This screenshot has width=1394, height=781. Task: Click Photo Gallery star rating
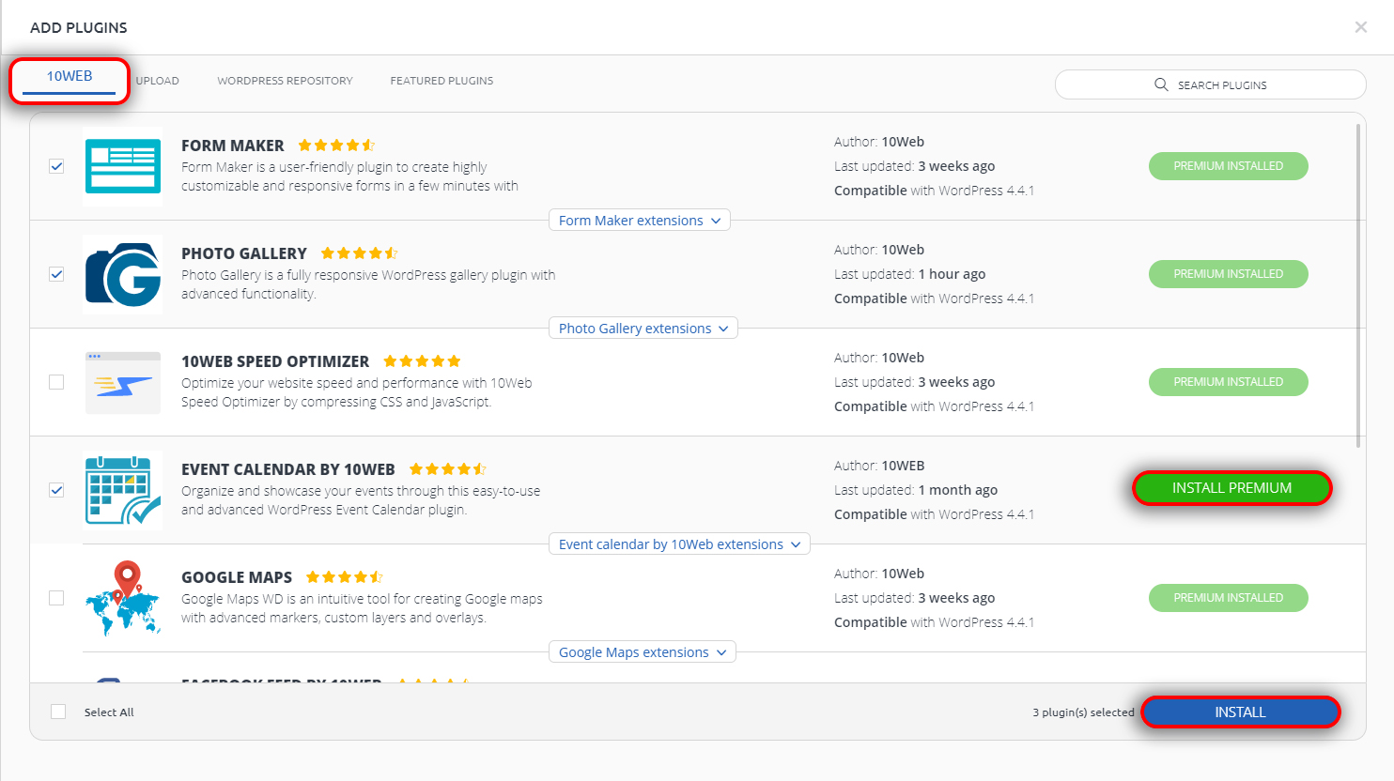coord(359,253)
